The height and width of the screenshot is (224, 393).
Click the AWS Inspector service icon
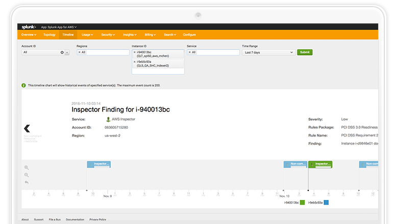point(108,120)
